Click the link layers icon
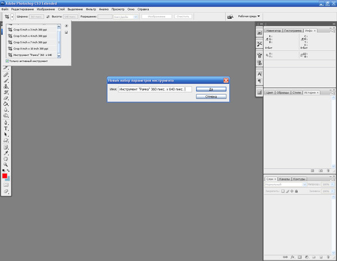The width and height of the screenshot is (337, 261). click(285, 257)
